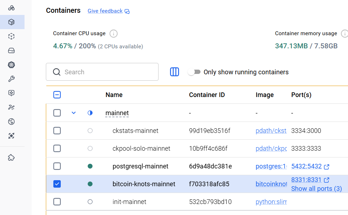Click the select-all checkbox in table header
Screen dimensions: 348x215
coord(57,95)
